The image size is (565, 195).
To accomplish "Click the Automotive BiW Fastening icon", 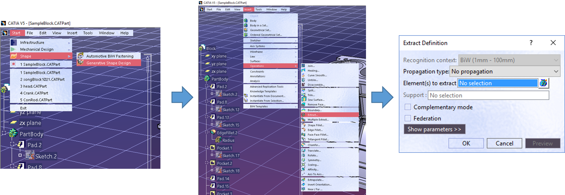I will 80,56.
